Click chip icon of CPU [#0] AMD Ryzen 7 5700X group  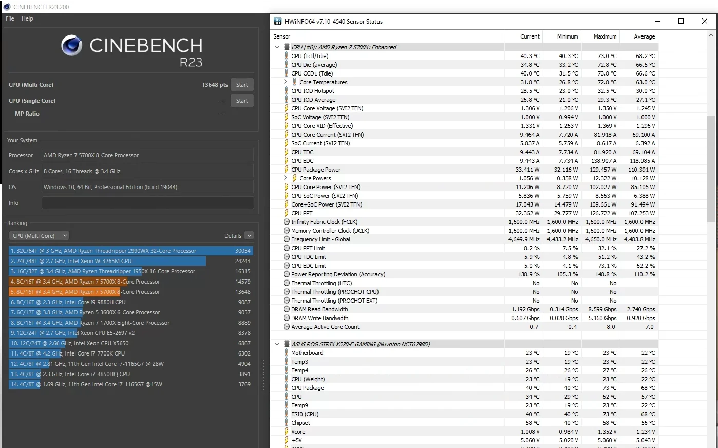[x=287, y=47]
